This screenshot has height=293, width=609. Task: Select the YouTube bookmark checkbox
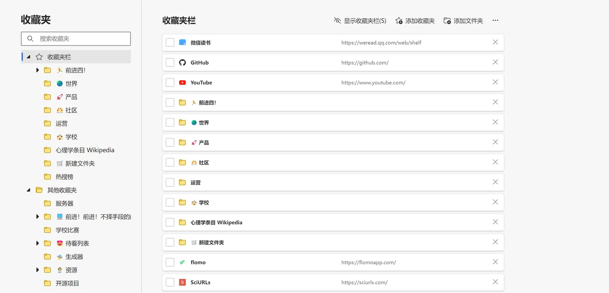[170, 82]
